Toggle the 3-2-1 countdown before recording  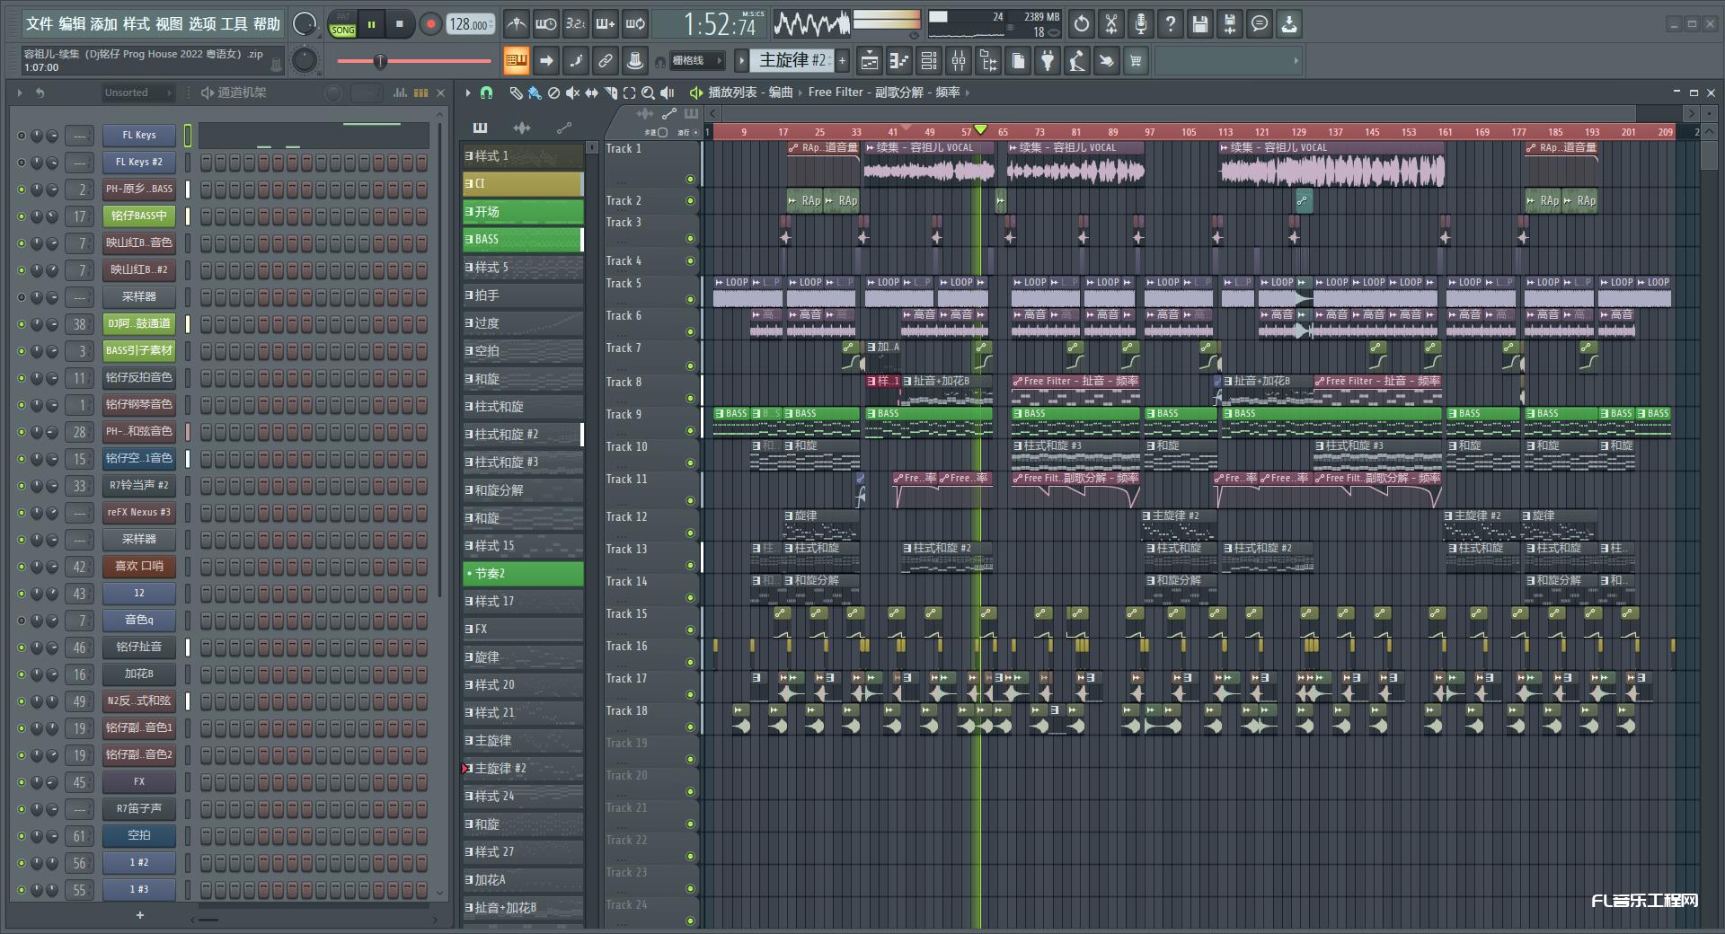pyautogui.click(x=576, y=24)
